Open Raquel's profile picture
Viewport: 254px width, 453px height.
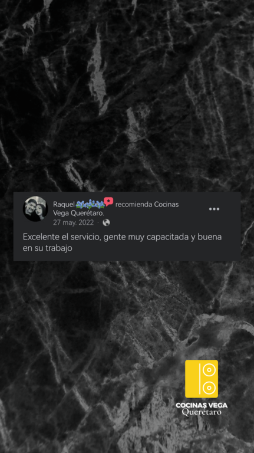pyautogui.click(x=35, y=209)
